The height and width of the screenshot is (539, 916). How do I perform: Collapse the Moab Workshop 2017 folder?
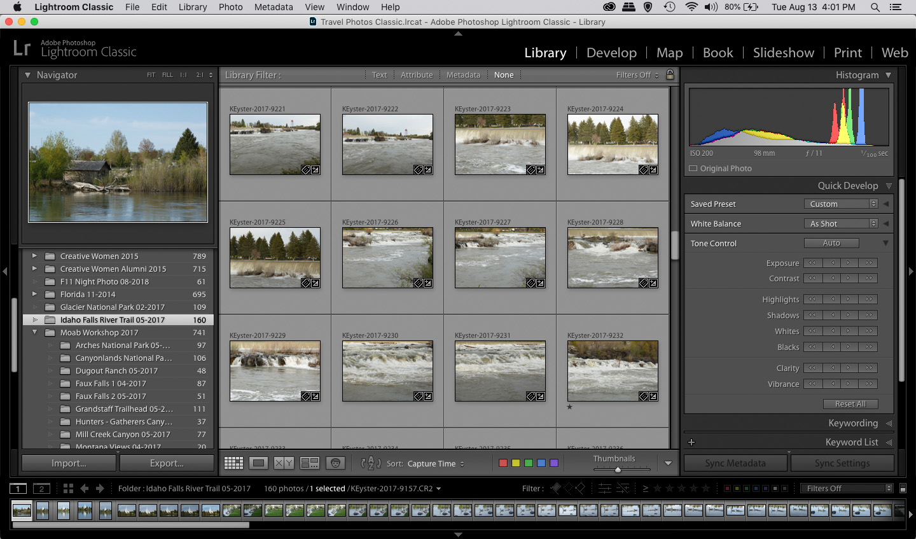coord(35,332)
